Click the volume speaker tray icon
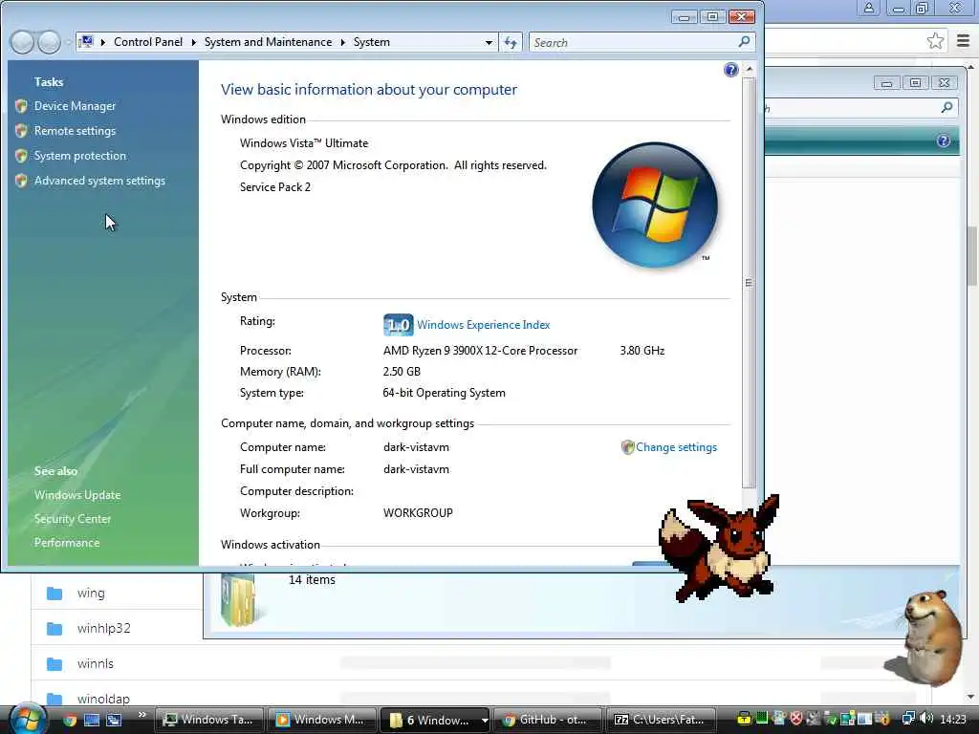 coord(927,719)
